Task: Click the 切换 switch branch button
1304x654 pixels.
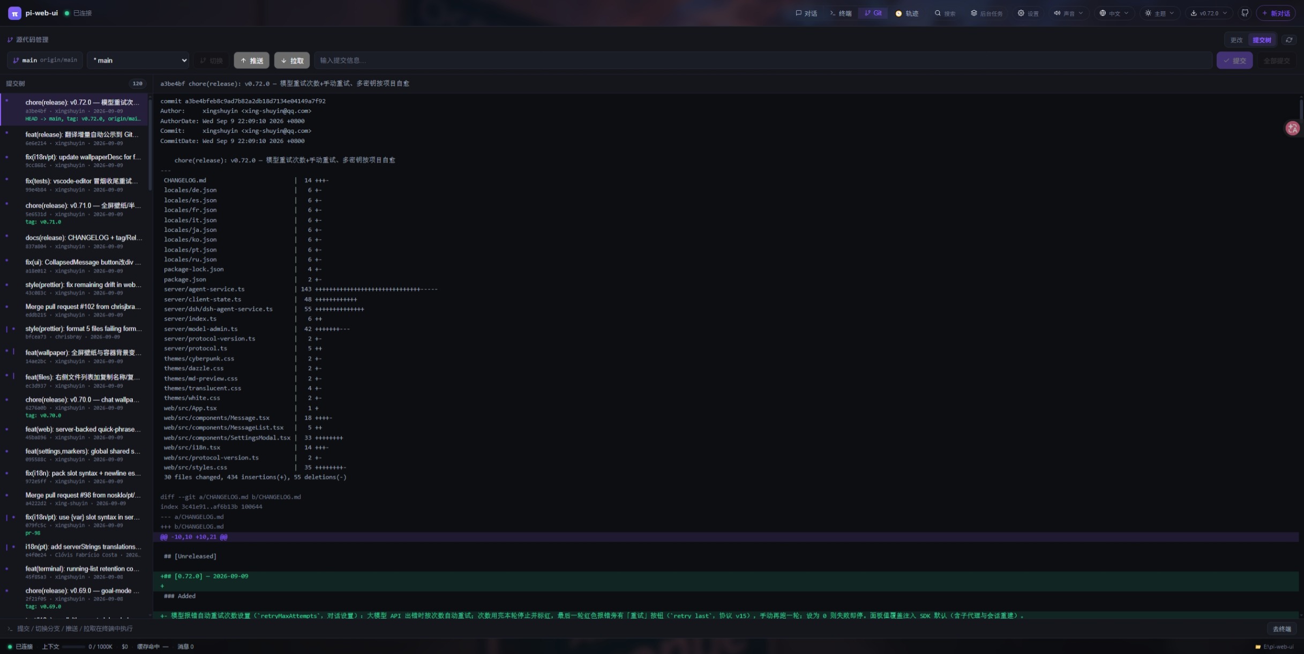Action: click(x=211, y=60)
